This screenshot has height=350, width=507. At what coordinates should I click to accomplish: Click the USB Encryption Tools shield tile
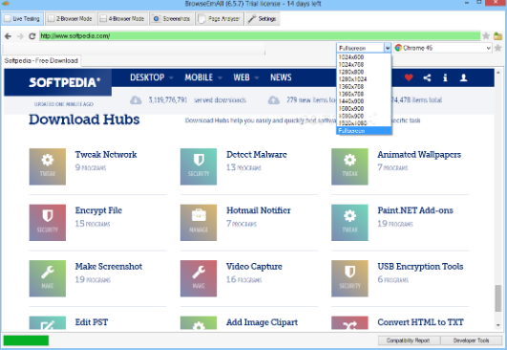tap(349, 278)
